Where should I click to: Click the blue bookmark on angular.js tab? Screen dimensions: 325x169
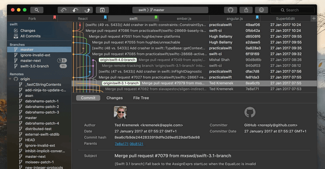pos(257,18)
